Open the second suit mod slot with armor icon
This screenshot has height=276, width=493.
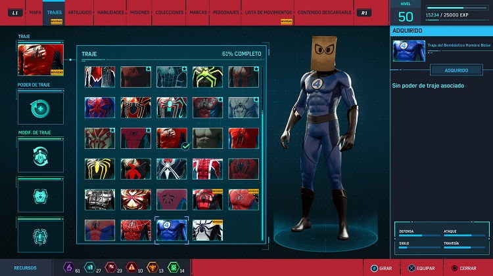[x=41, y=196]
